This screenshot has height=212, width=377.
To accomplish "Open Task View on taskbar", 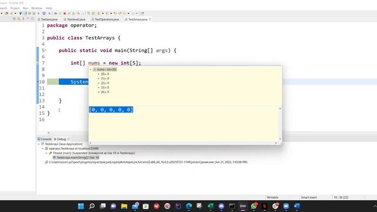I will tap(102, 206).
